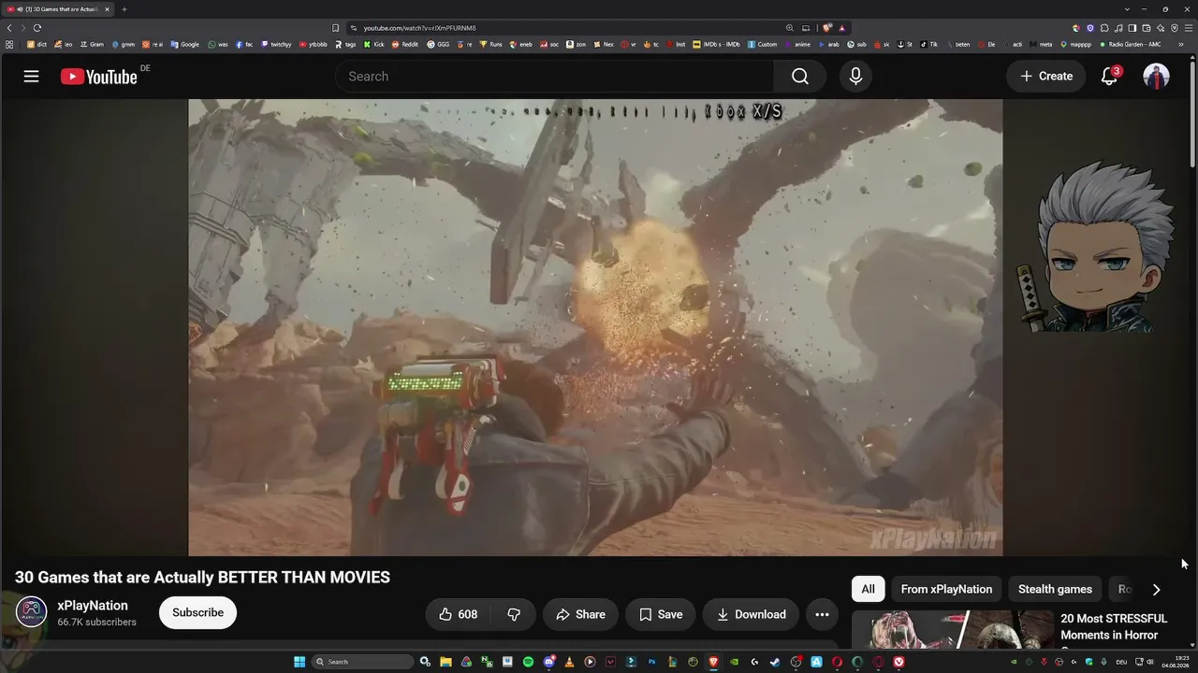1198x673 pixels.
Task: Click the youtube.com address bar URL
Action: tap(420, 28)
